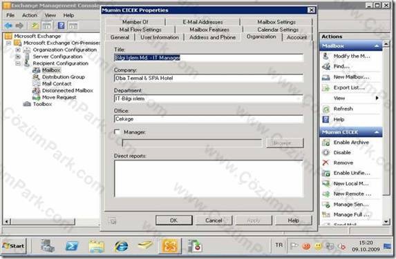This screenshot has height=259, width=396.
Task: Click the Cancel button
Action: (x=214, y=220)
